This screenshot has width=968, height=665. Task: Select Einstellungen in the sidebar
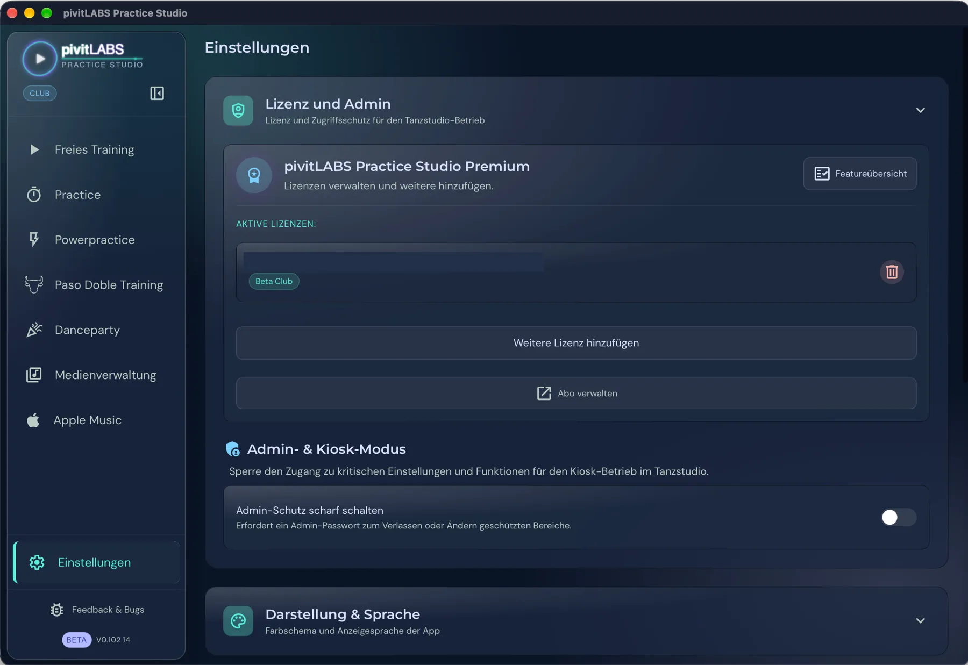point(97,562)
